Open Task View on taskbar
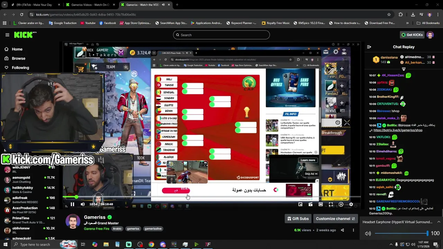The image size is (443, 249). (x=83, y=245)
